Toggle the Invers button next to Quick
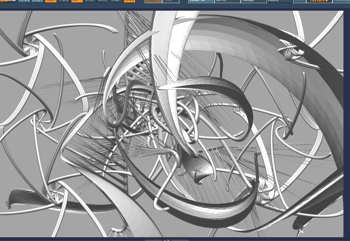The image size is (350, 241). point(38,1)
